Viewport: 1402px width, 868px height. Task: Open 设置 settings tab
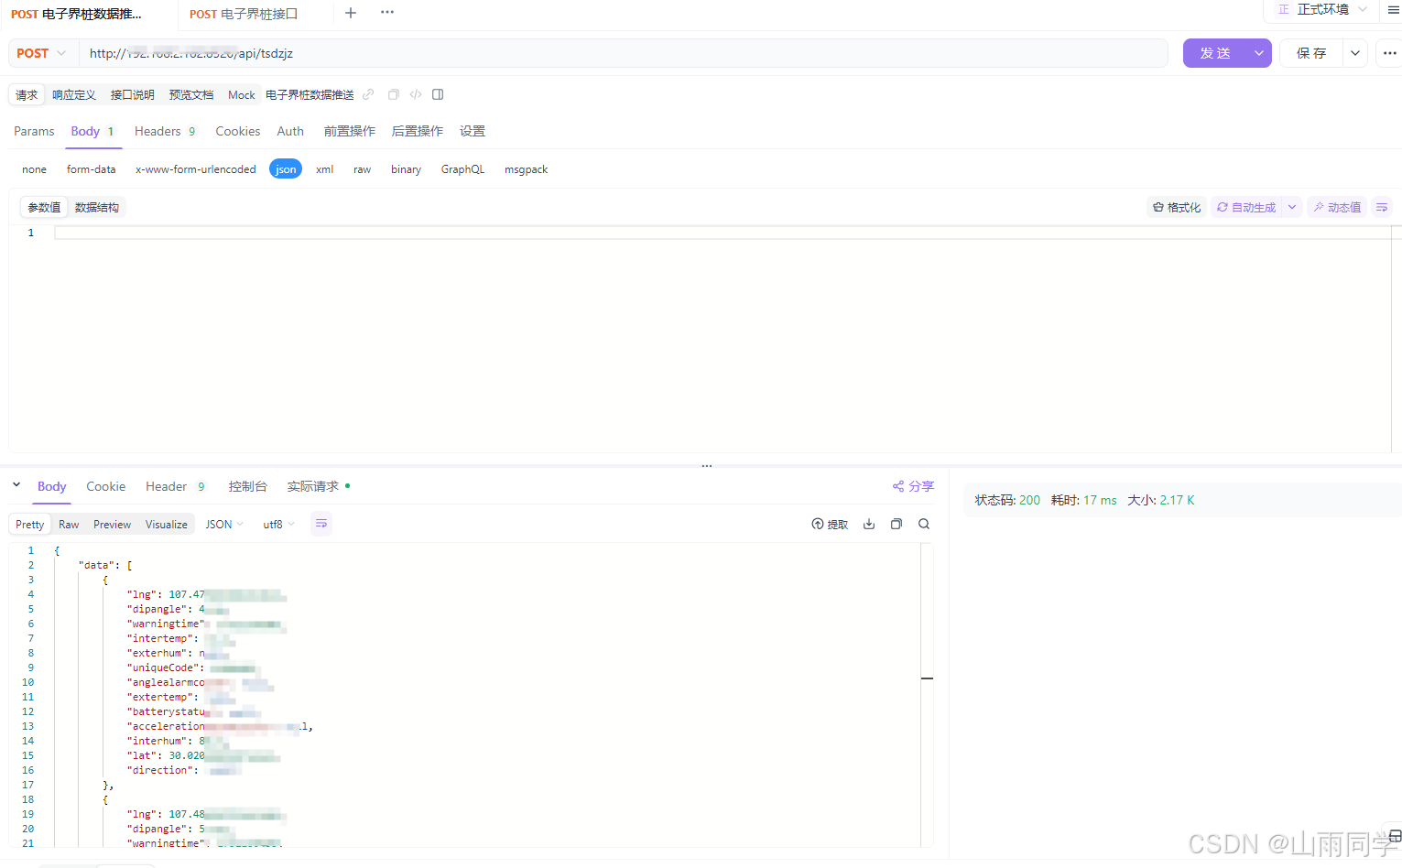[x=473, y=131]
